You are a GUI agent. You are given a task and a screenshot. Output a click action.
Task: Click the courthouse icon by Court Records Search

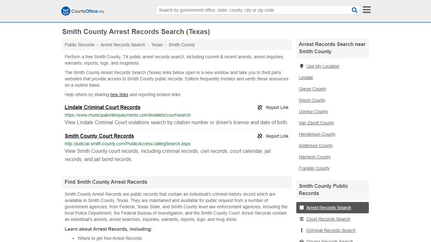point(302,219)
